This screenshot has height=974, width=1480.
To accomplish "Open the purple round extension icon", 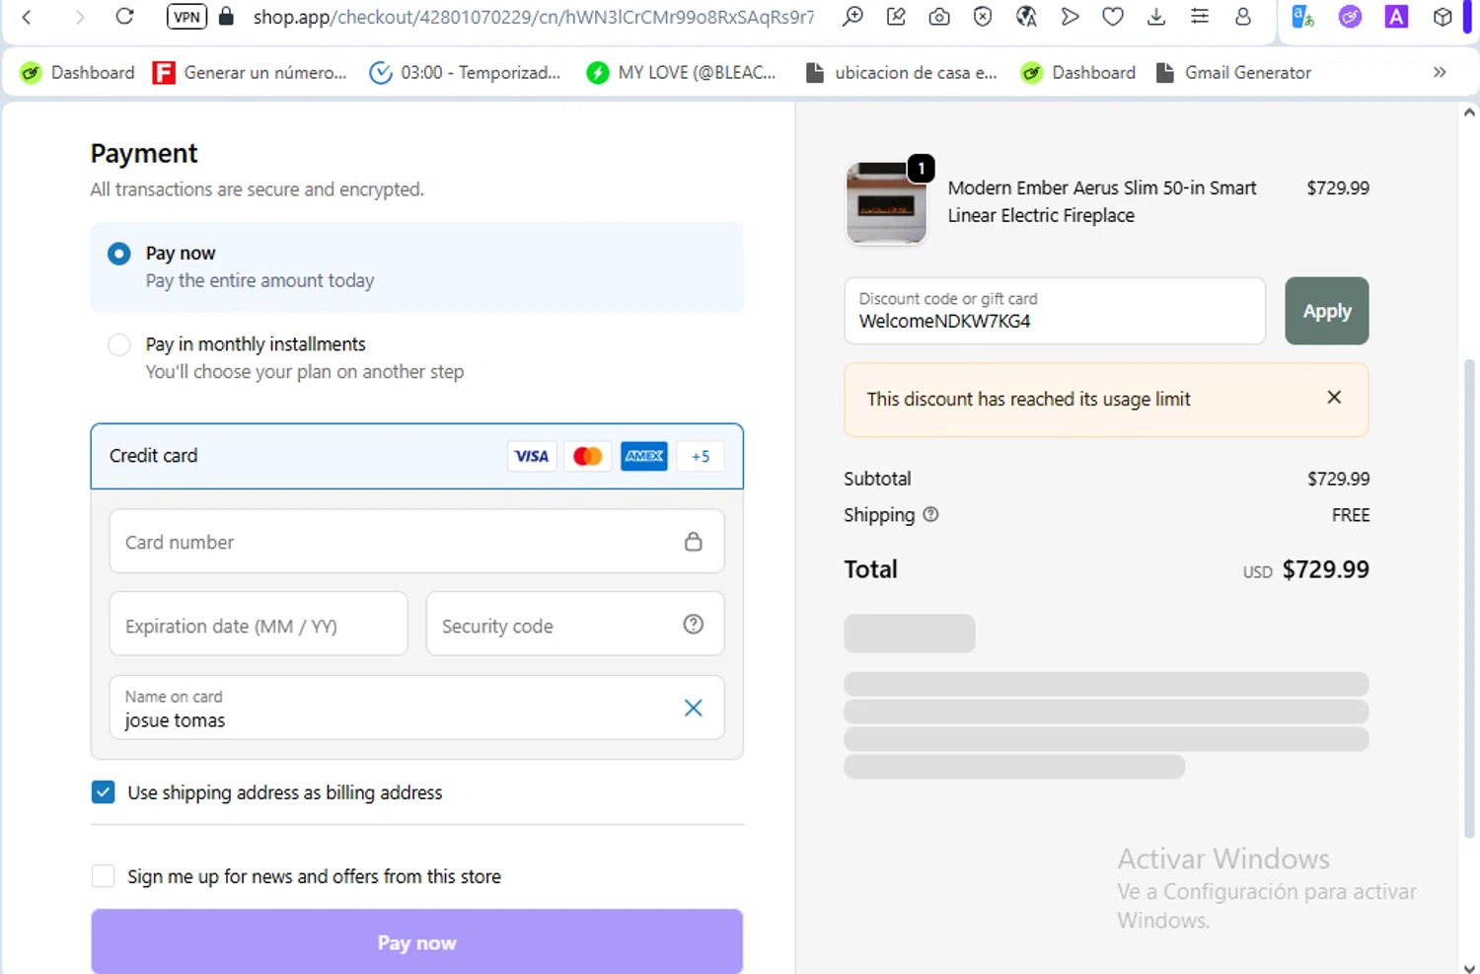I will click(x=1350, y=17).
